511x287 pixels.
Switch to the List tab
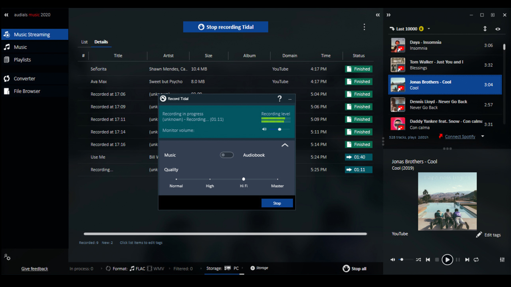[x=84, y=42]
